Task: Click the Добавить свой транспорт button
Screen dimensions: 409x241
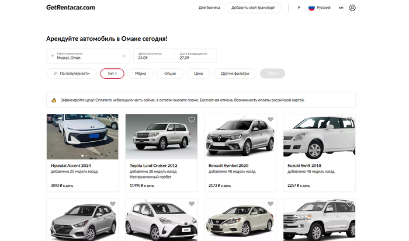Action: point(252,8)
